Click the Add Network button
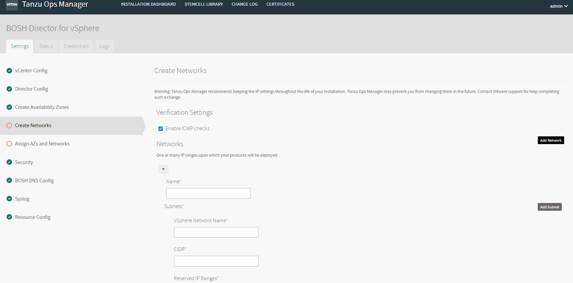Screen dimensions: 573x283 (x=551, y=140)
